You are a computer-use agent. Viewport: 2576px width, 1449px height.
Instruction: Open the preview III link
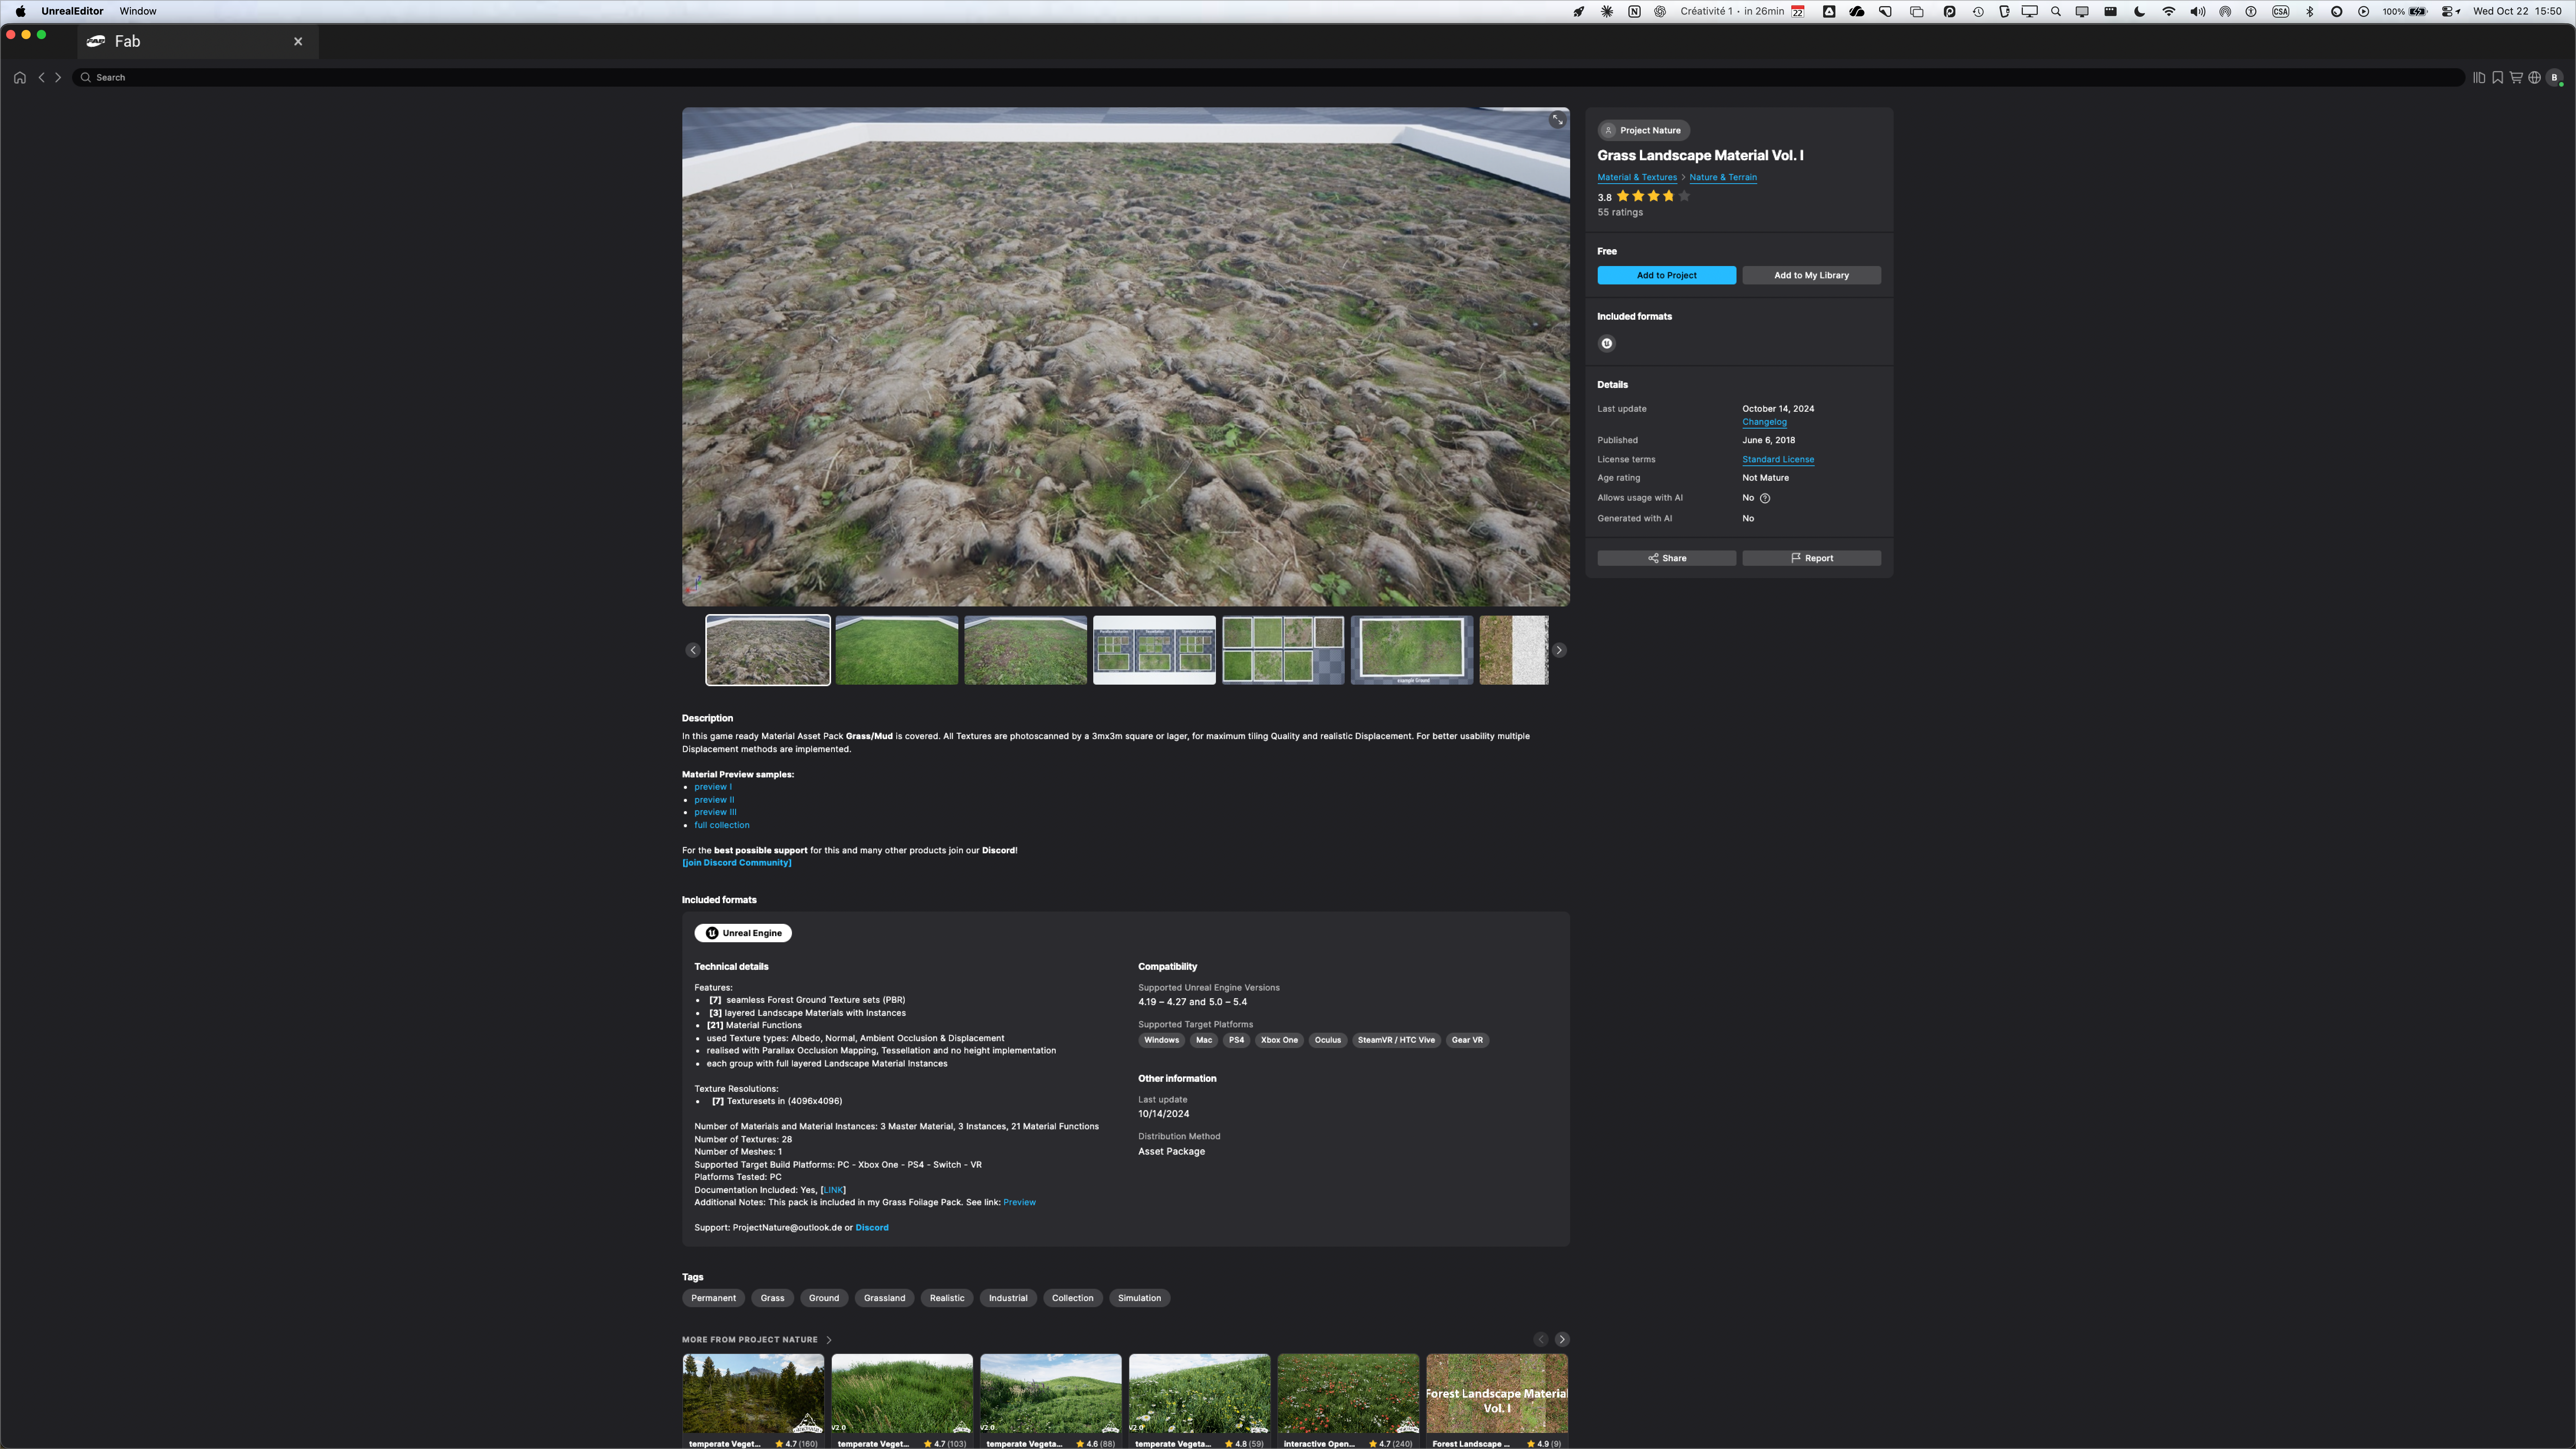tap(715, 812)
